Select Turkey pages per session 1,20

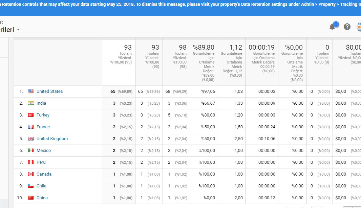pyautogui.click(x=238, y=115)
